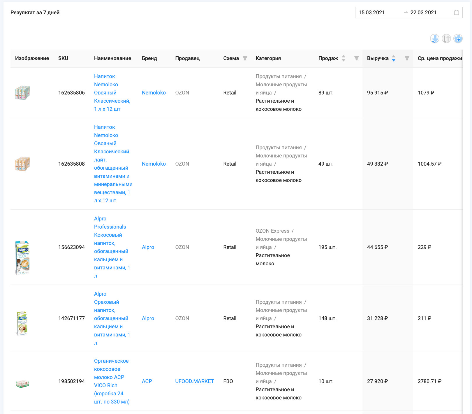
Task: Click sales count 148 шт.
Action: tap(327, 318)
